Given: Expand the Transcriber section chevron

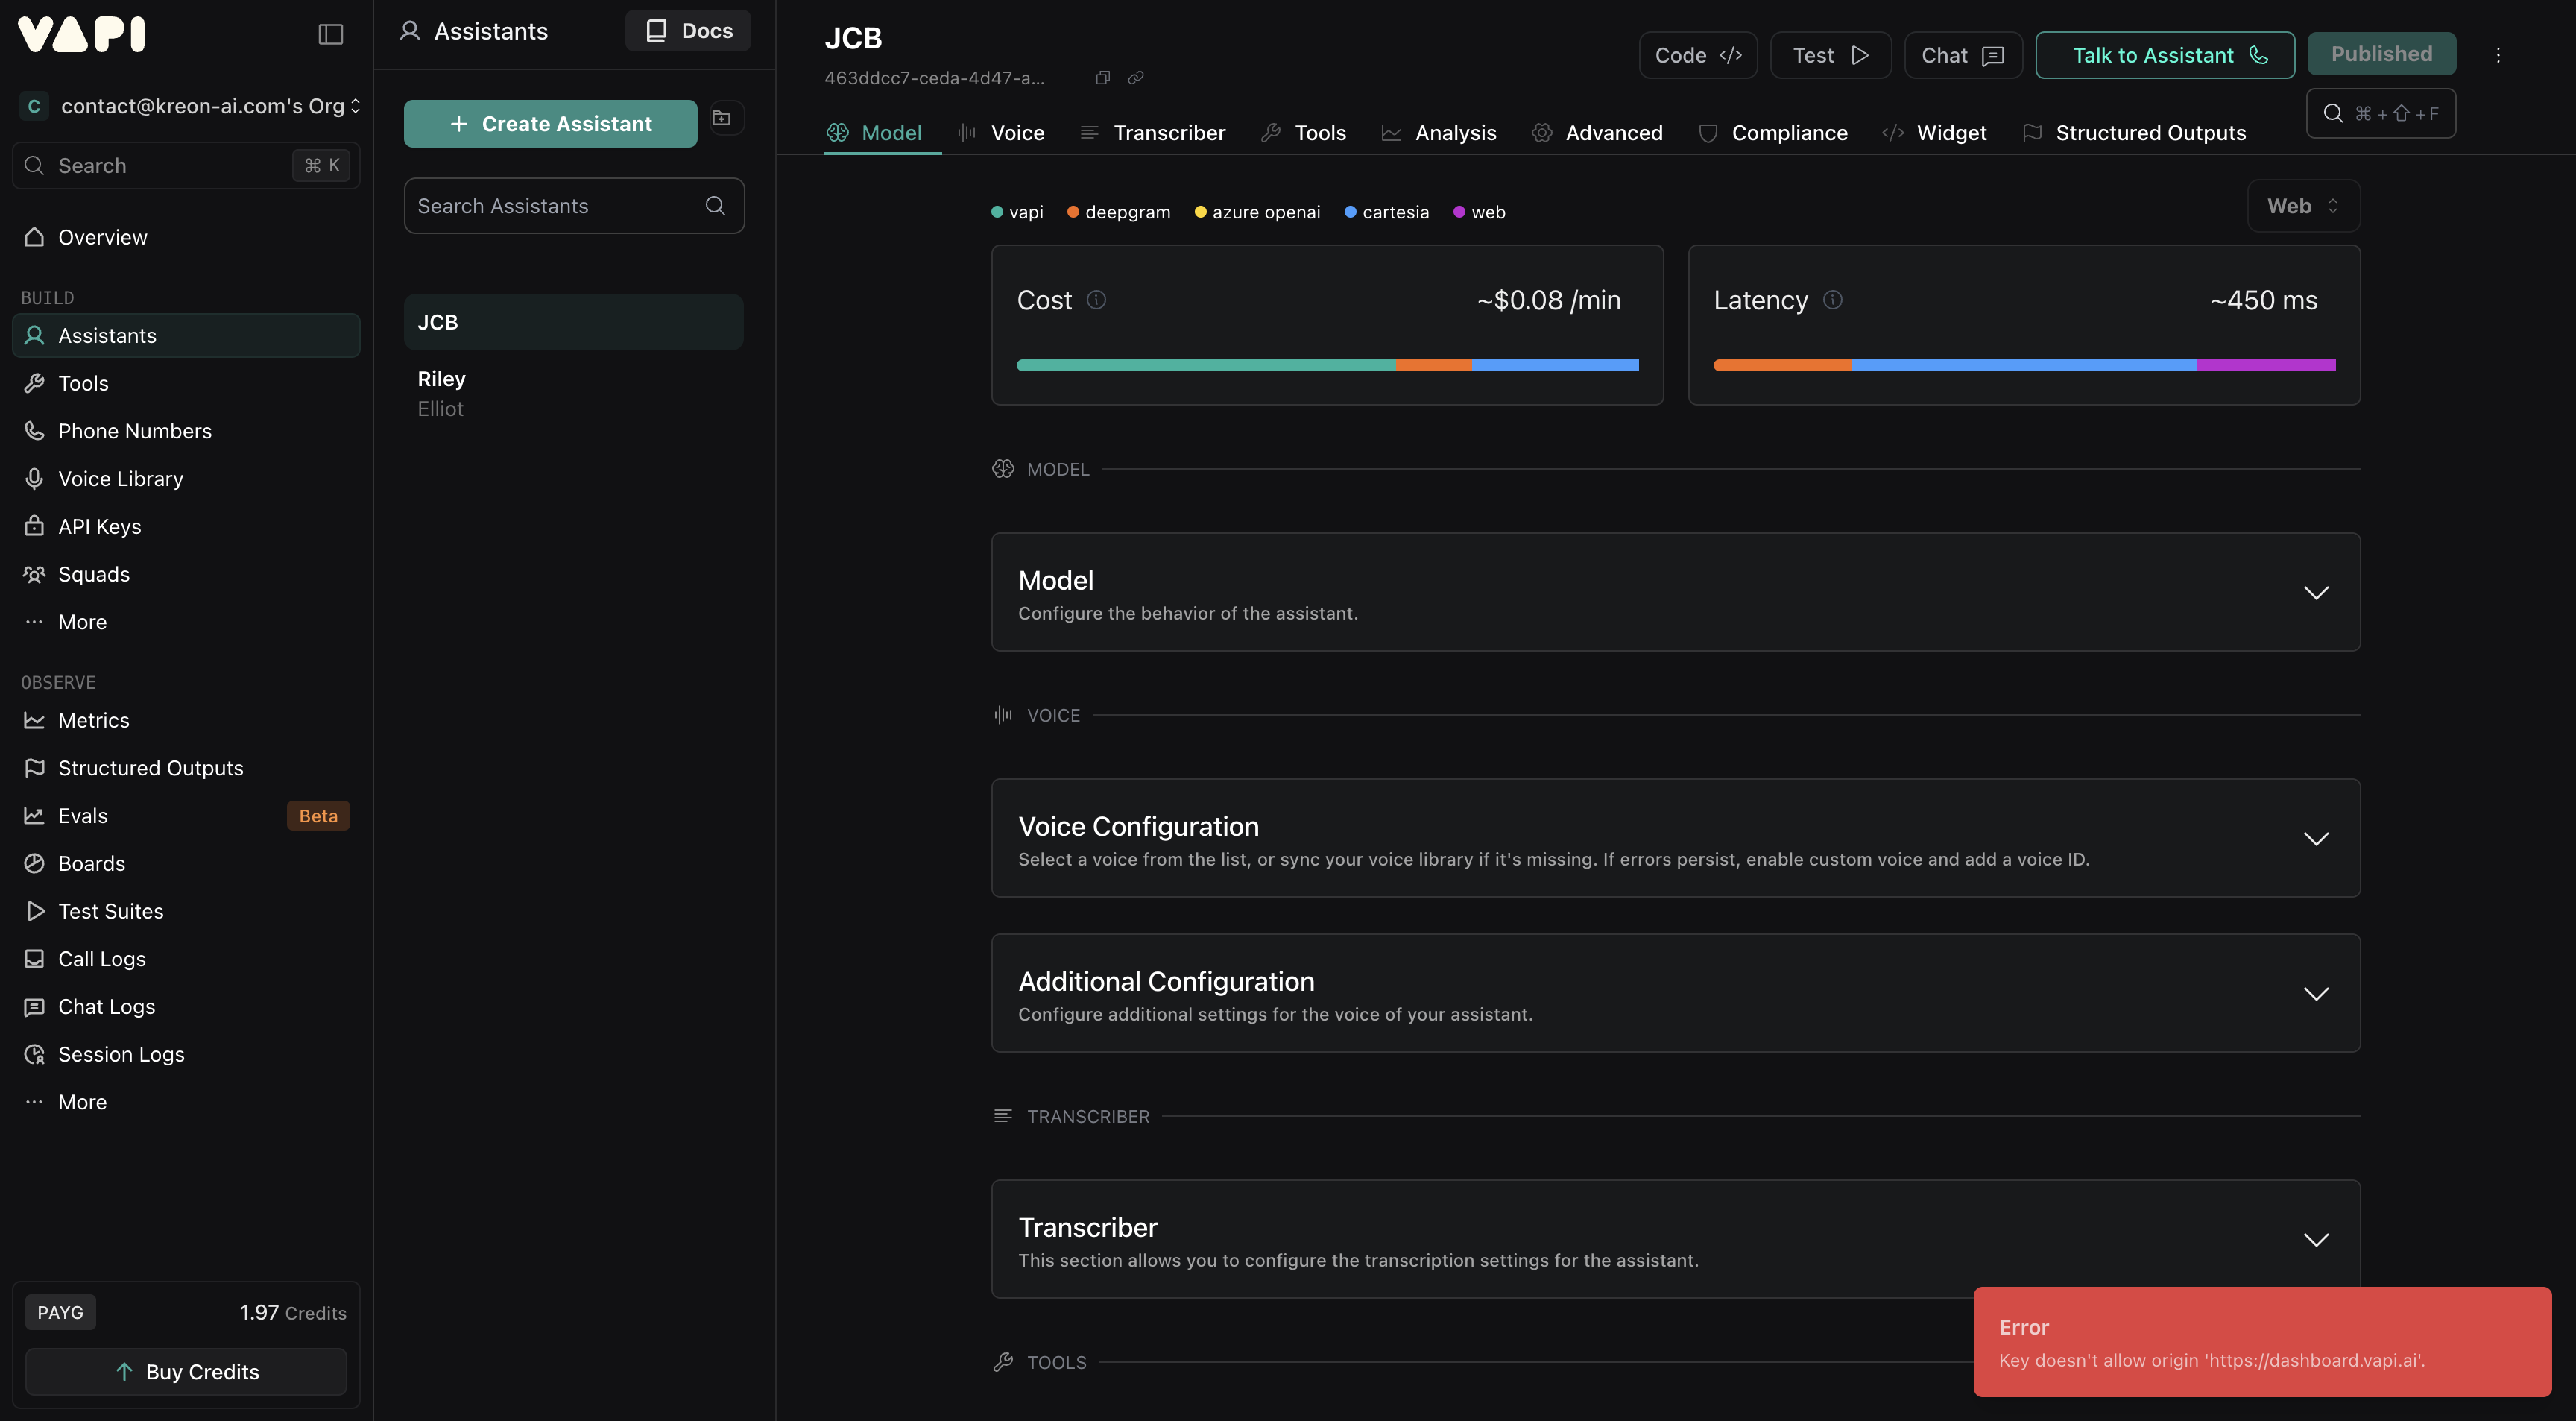Looking at the screenshot, I should (x=2316, y=1239).
